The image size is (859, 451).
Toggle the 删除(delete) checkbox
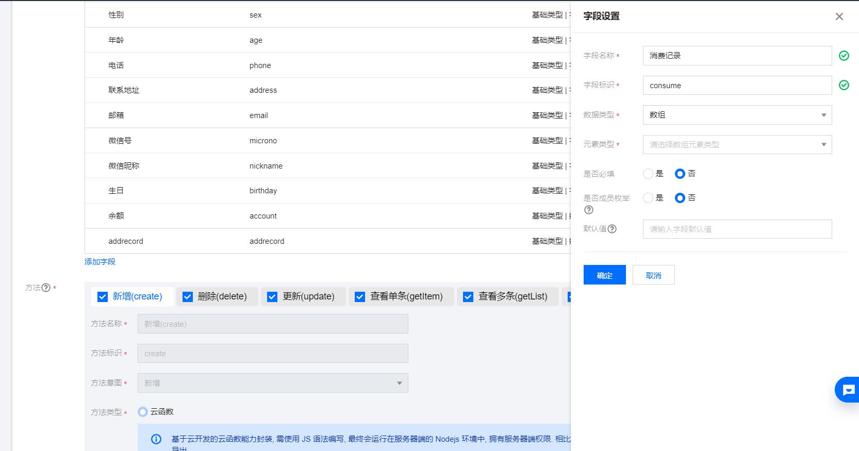[x=188, y=297]
